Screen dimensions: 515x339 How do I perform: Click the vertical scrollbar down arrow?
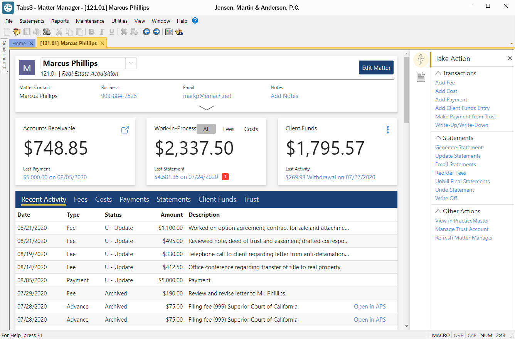[406, 326]
